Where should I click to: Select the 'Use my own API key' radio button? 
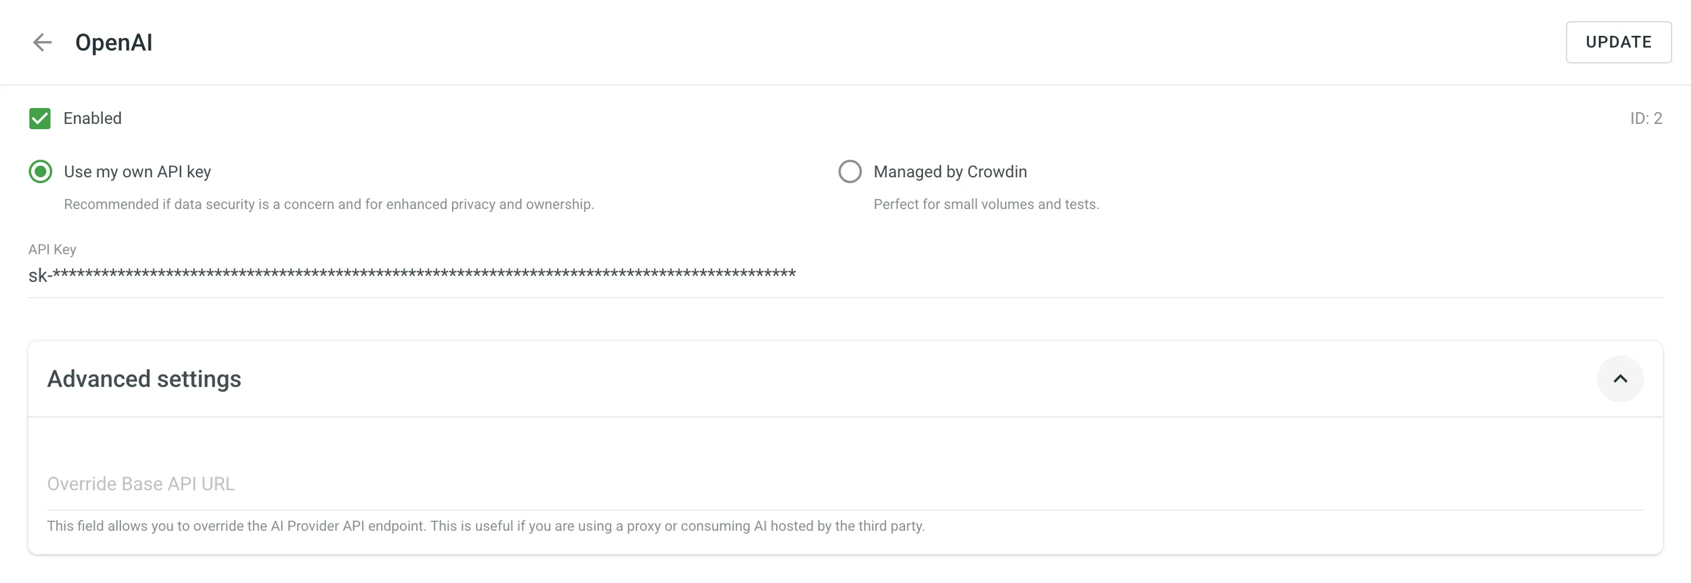click(41, 172)
